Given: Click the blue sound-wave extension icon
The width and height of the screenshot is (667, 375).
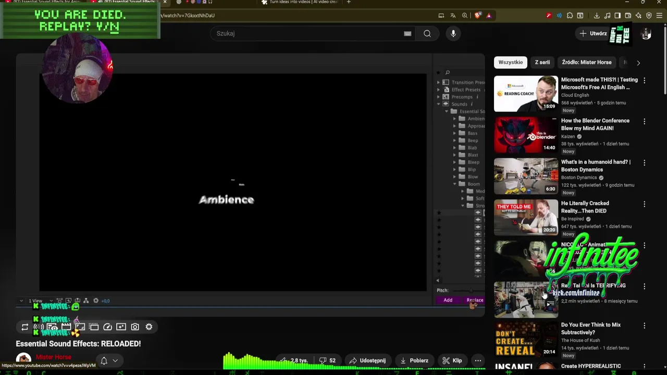Looking at the screenshot, I should 559,16.
